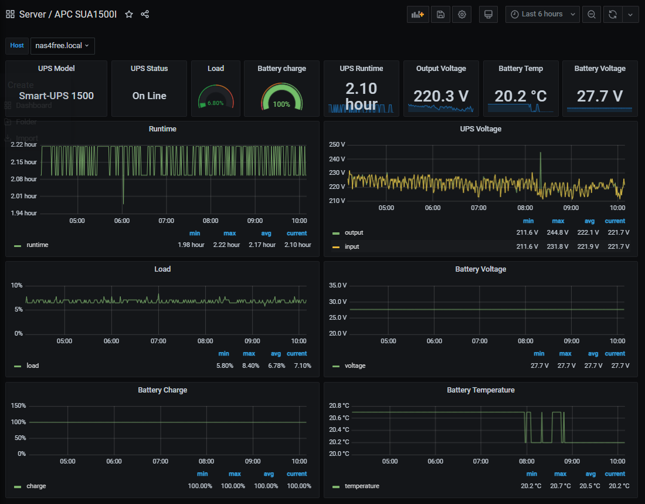Toggle the load series in legend
645x504 pixels.
(32, 366)
